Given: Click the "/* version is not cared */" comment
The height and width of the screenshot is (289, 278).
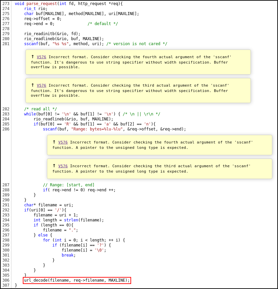Looking at the screenshot, I should [137, 44].
